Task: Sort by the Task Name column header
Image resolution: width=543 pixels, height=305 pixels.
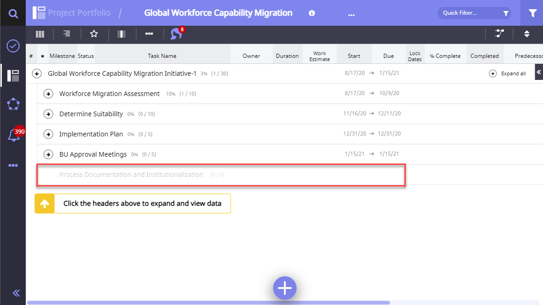Action: pyautogui.click(x=162, y=56)
